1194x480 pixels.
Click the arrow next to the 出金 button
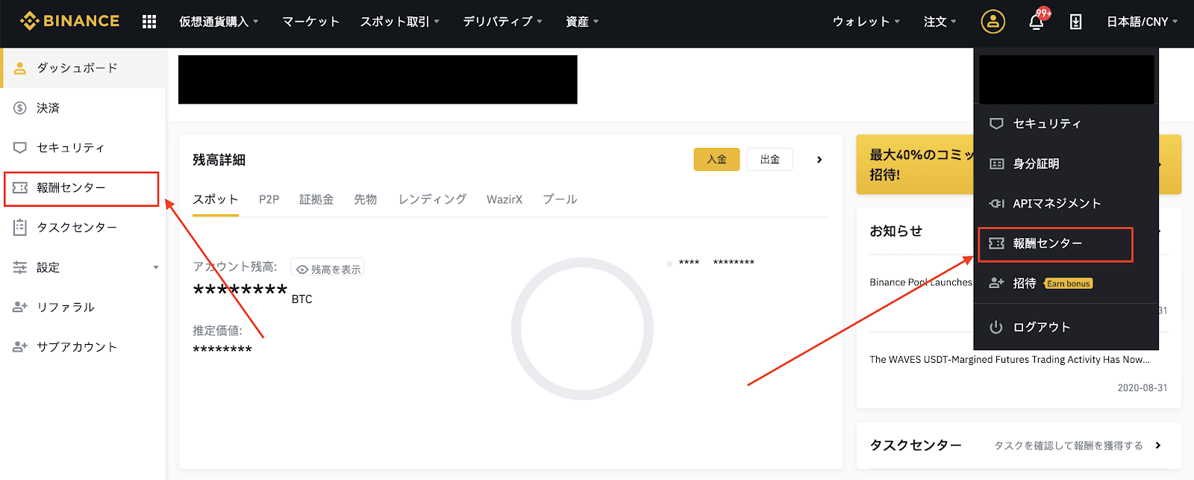819,160
